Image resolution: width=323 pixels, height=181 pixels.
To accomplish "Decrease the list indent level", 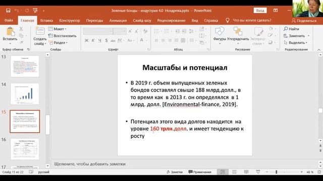I will [x=177, y=31].
